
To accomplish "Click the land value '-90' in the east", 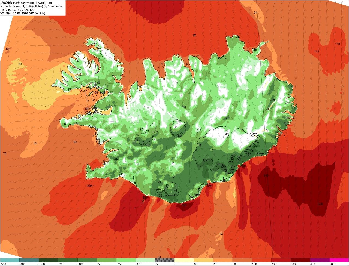I will coord(285,123).
